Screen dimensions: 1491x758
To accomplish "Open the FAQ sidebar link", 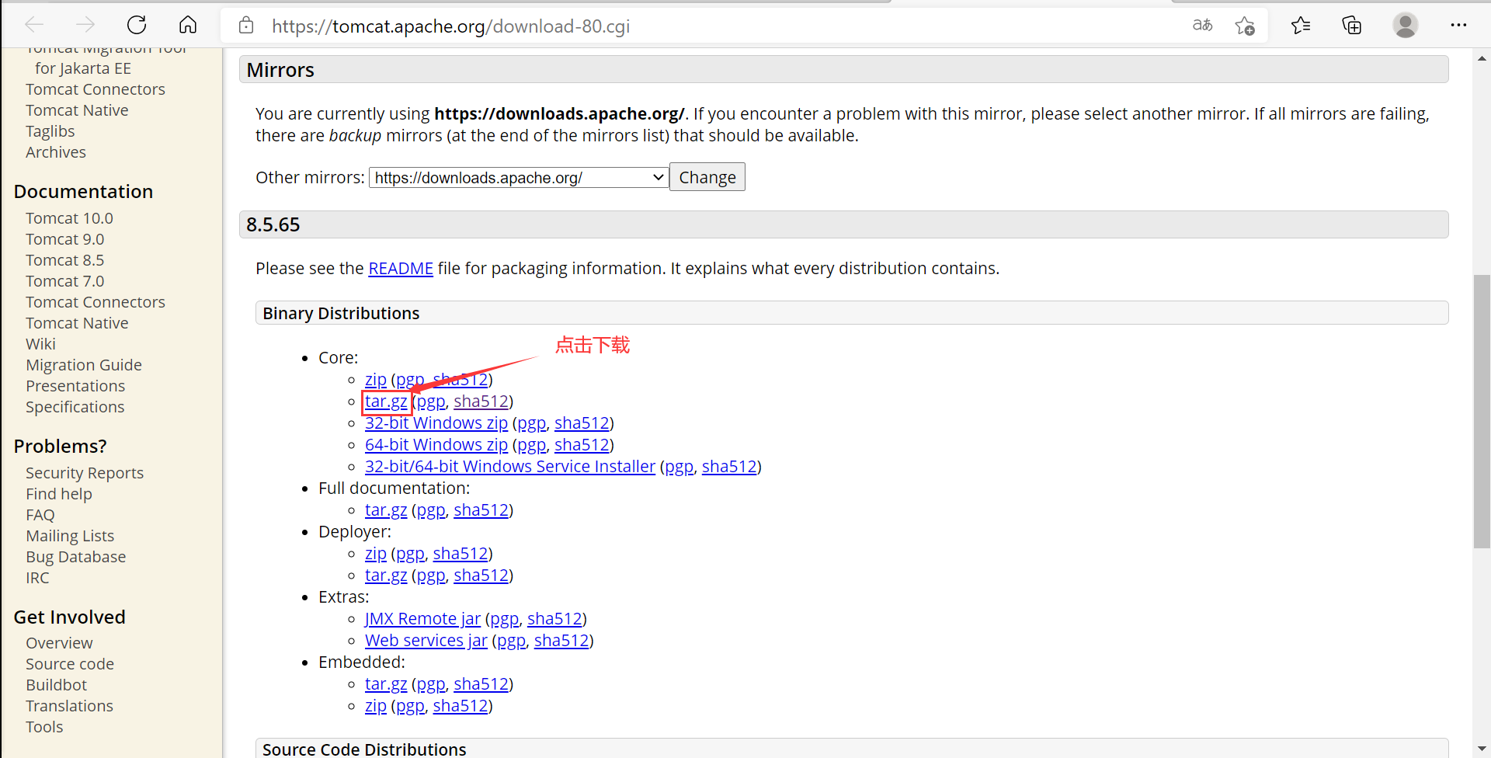I will [x=40, y=515].
